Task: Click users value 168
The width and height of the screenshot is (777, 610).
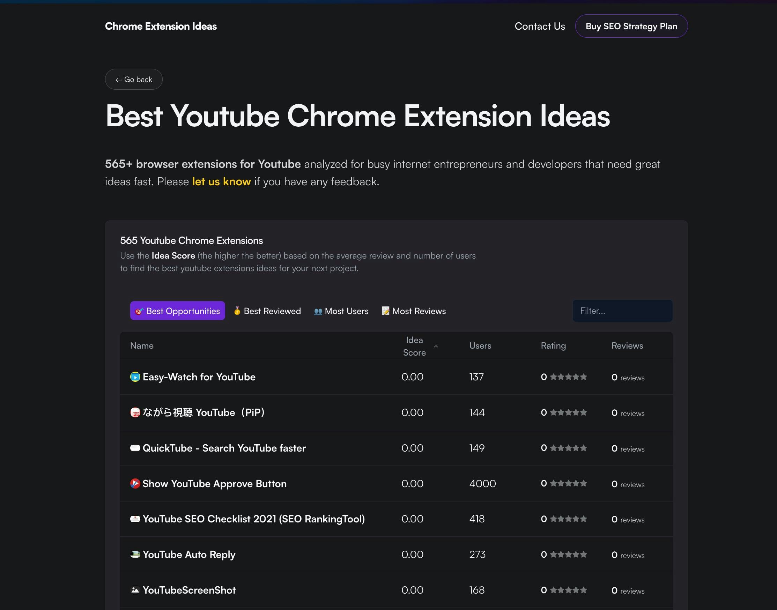Action: click(x=477, y=590)
